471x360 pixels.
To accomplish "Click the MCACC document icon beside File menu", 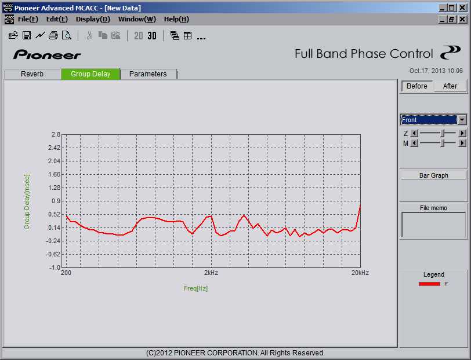I will [x=9, y=19].
